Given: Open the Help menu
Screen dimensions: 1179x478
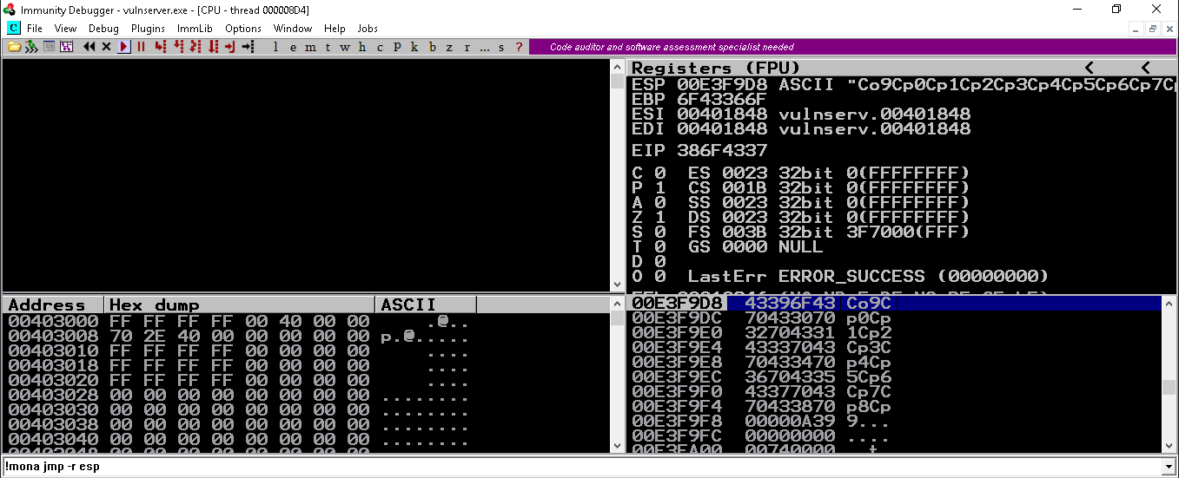Looking at the screenshot, I should tap(334, 29).
